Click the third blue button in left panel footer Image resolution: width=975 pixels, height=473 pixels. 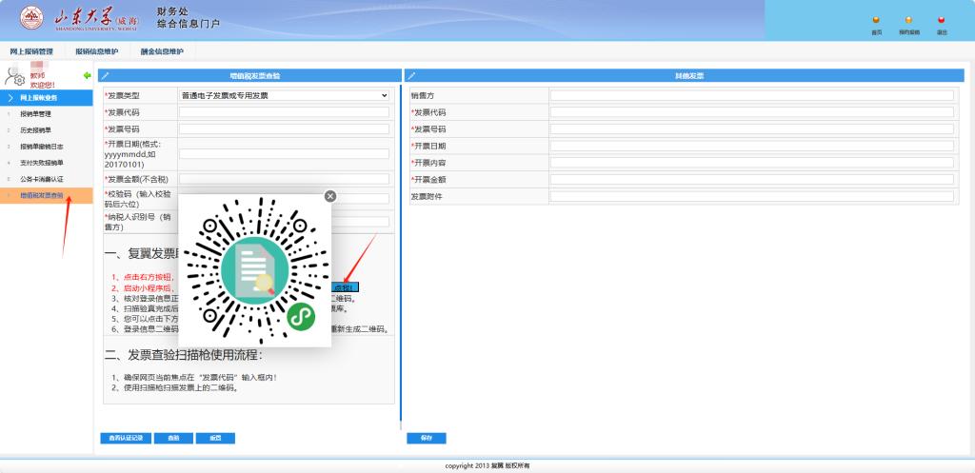click(215, 438)
